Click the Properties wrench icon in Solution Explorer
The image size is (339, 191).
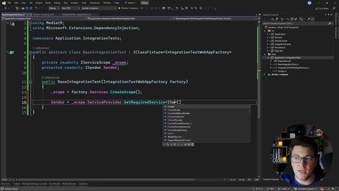[308, 19]
